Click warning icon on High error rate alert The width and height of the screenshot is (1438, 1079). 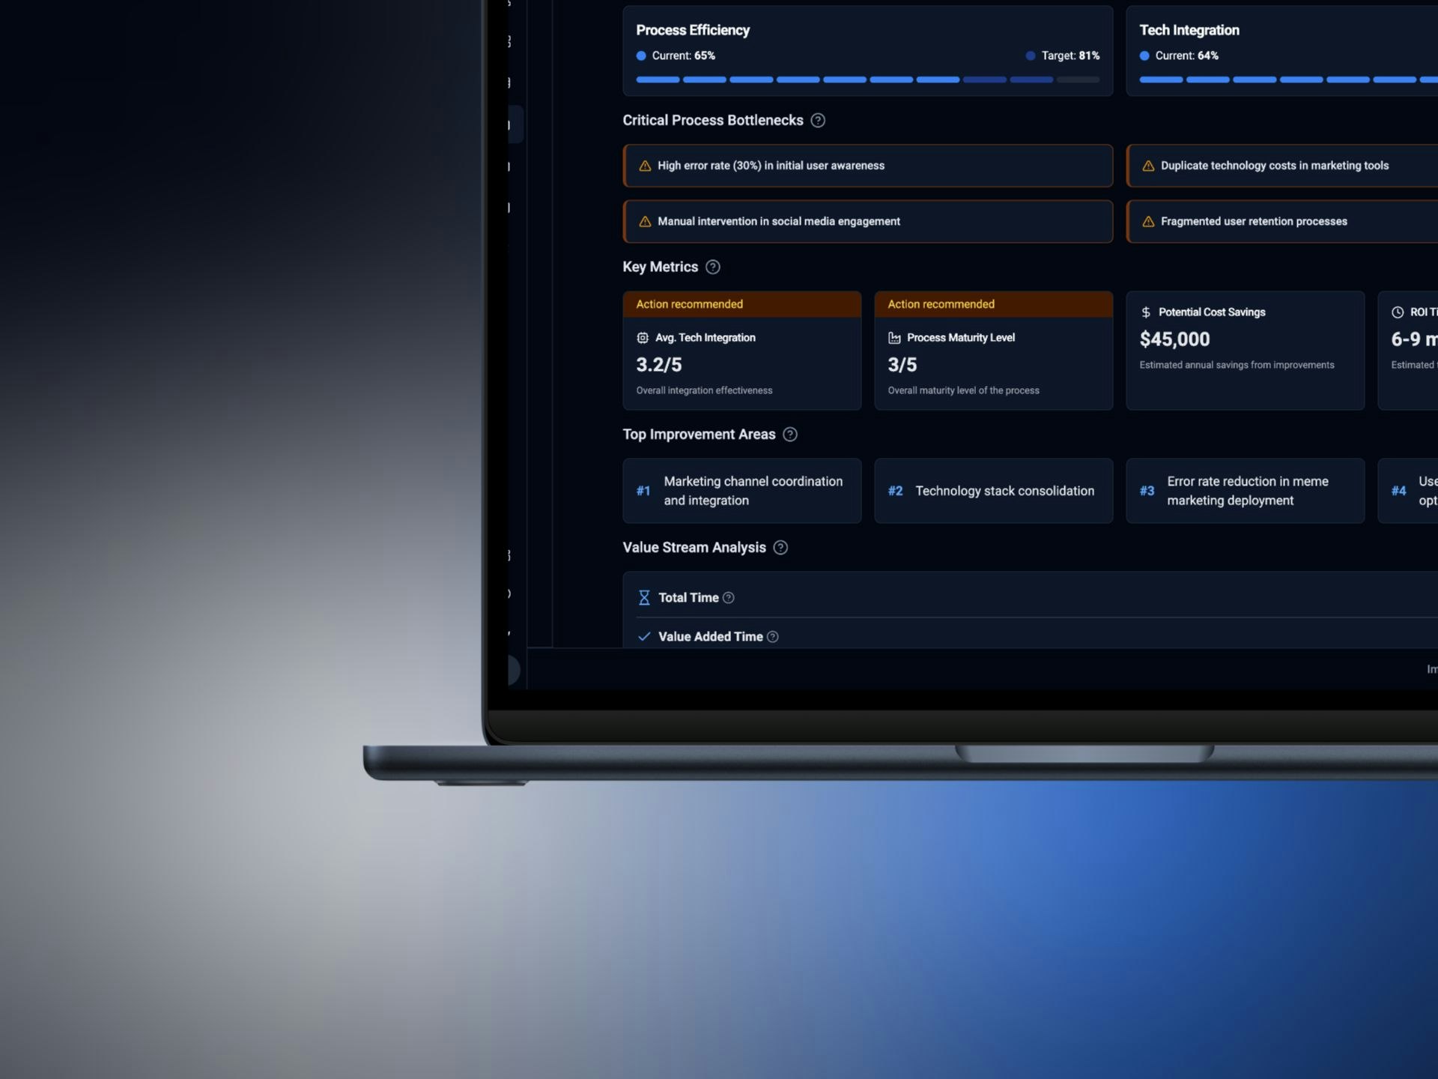point(645,166)
